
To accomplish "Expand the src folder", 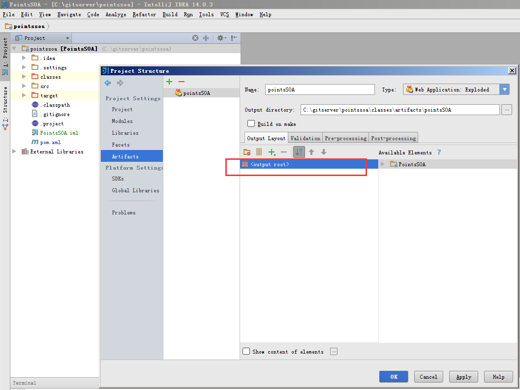I will pos(24,86).
